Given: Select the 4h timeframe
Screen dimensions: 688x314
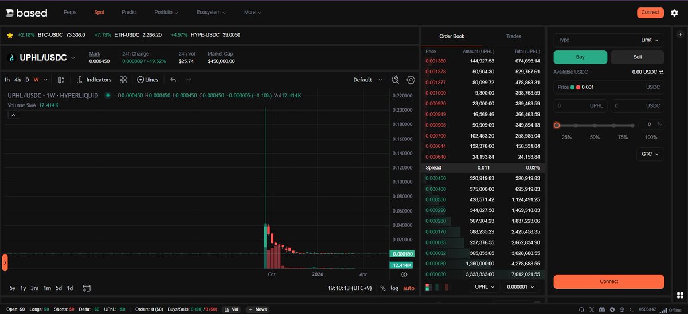Looking at the screenshot, I should point(18,80).
